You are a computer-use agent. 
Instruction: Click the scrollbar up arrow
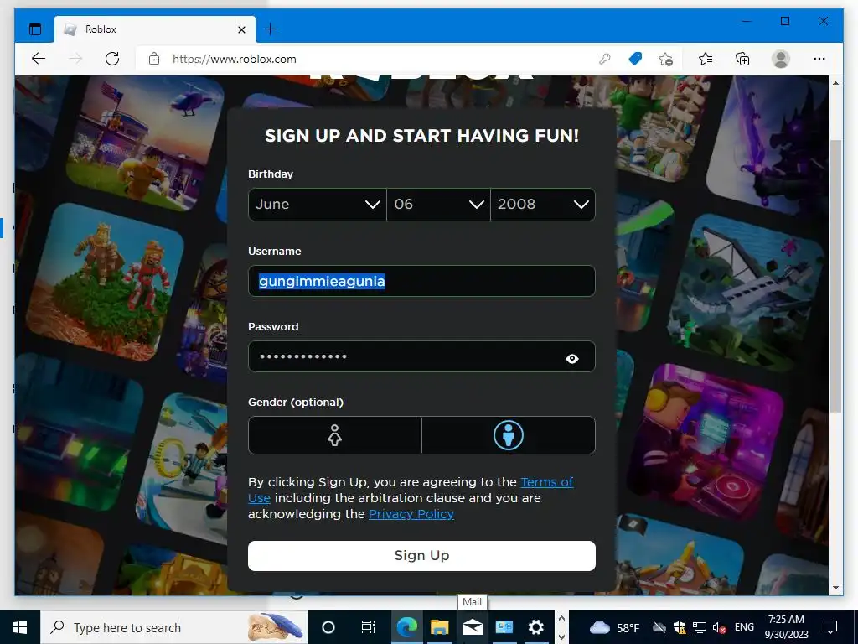pyautogui.click(x=835, y=83)
